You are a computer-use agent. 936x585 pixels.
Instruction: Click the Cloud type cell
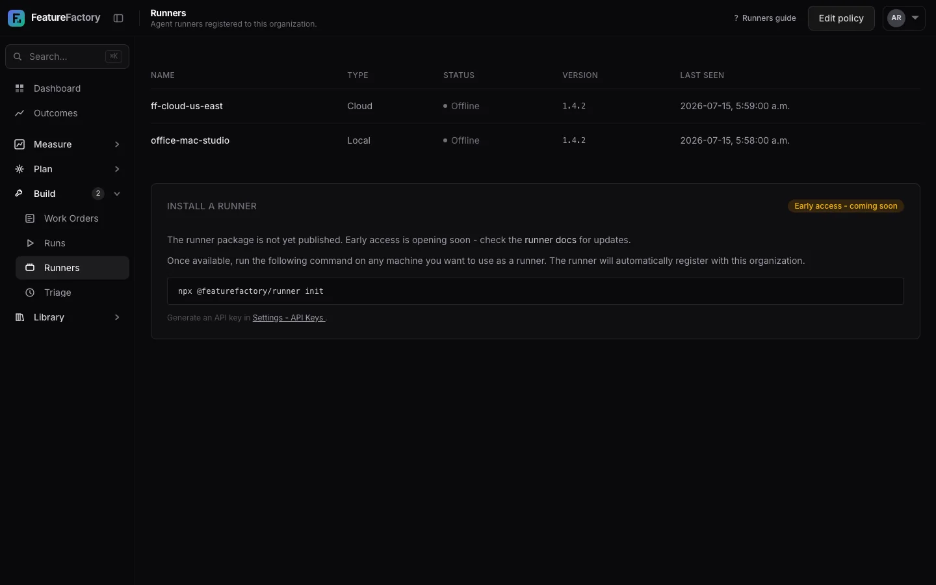[x=359, y=106]
